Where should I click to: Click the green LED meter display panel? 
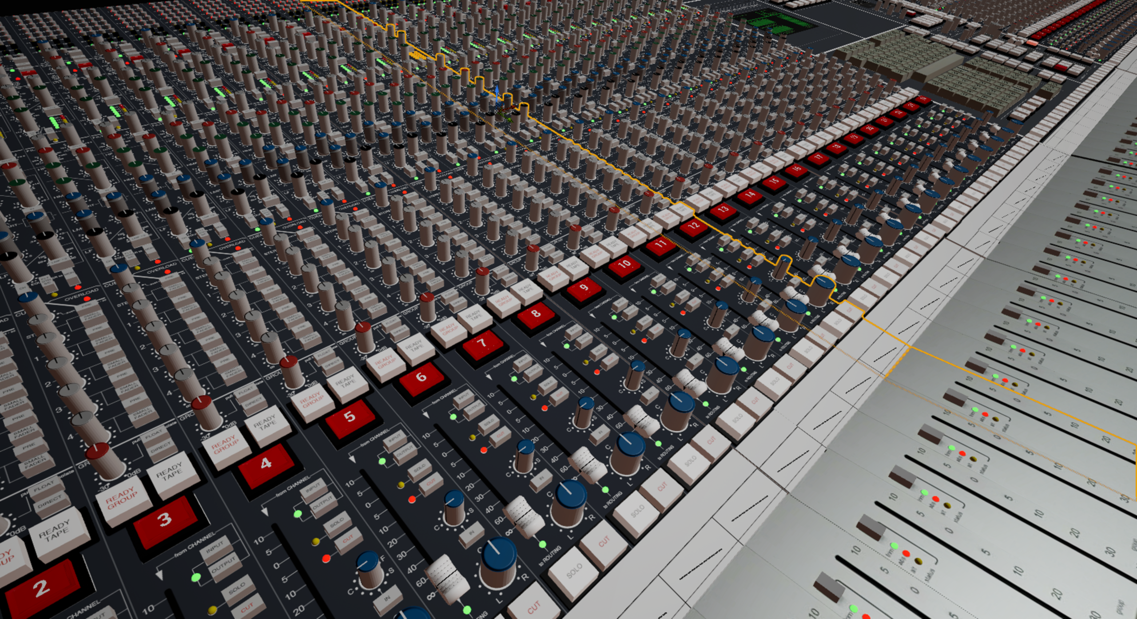click(776, 23)
